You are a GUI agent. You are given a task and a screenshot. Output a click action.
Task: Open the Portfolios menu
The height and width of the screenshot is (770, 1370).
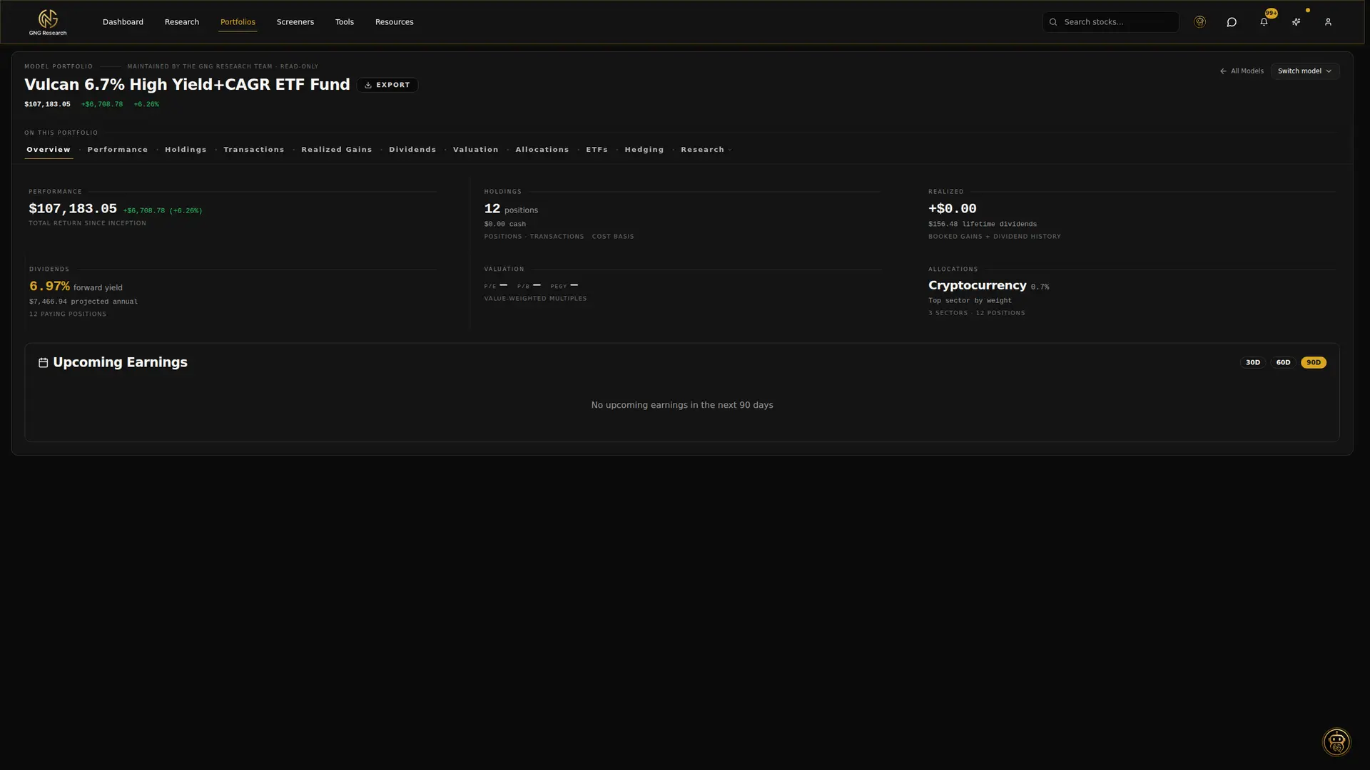(x=238, y=22)
